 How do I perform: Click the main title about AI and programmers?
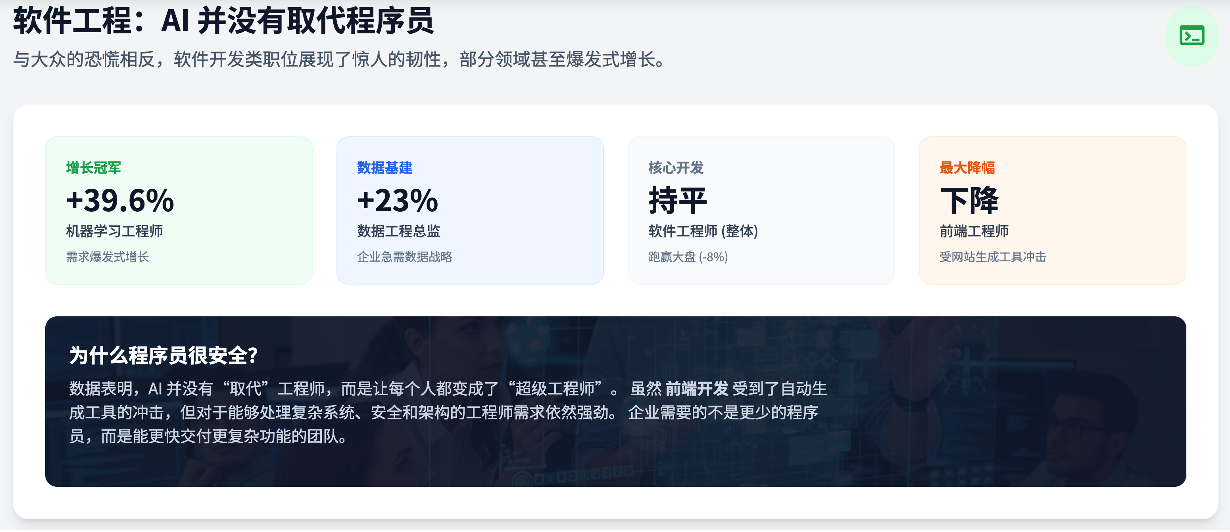223,21
